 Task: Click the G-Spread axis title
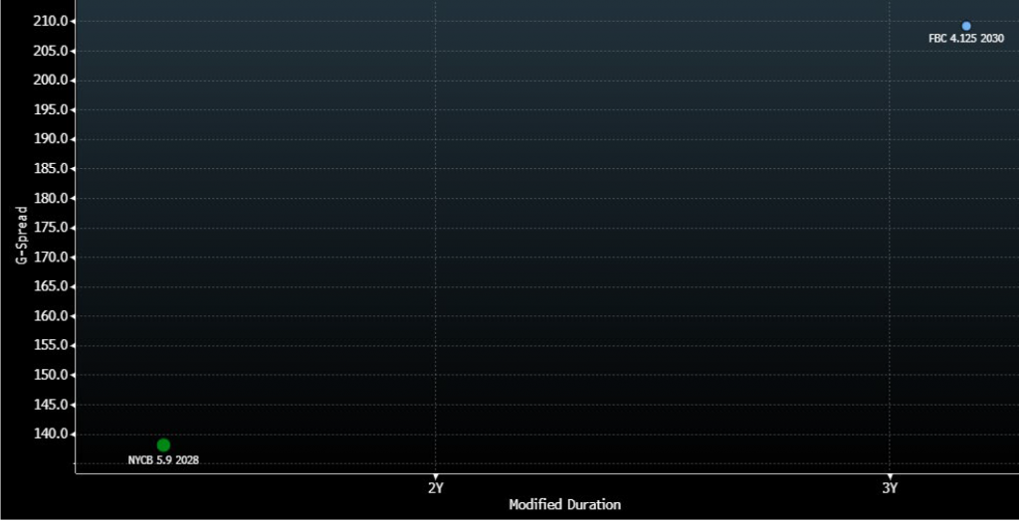(21, 235)
